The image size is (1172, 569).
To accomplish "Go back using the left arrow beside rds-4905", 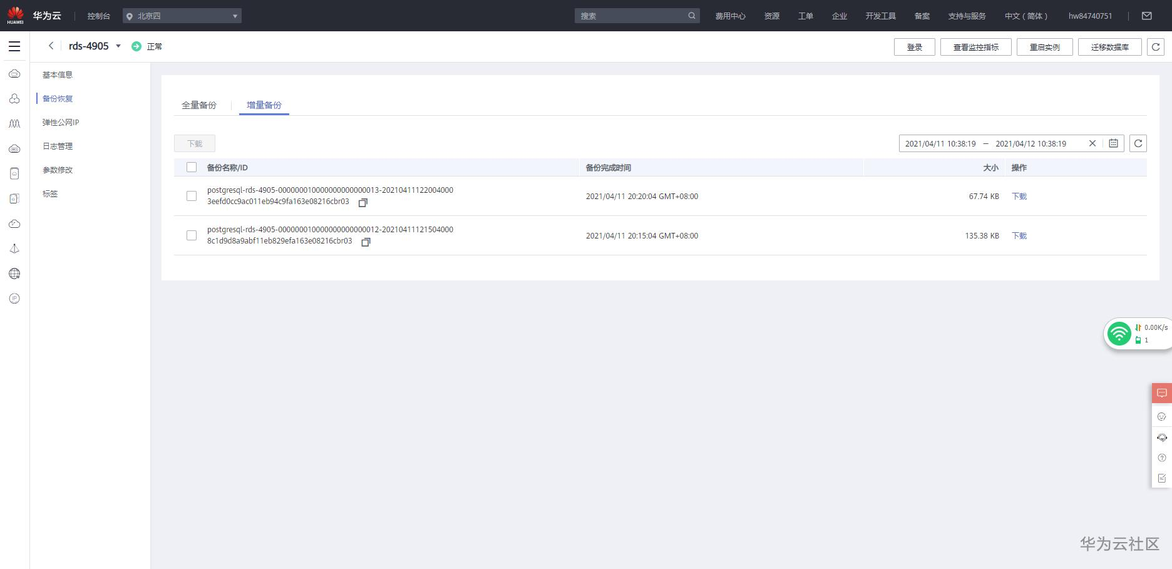I will coord(51,46).
